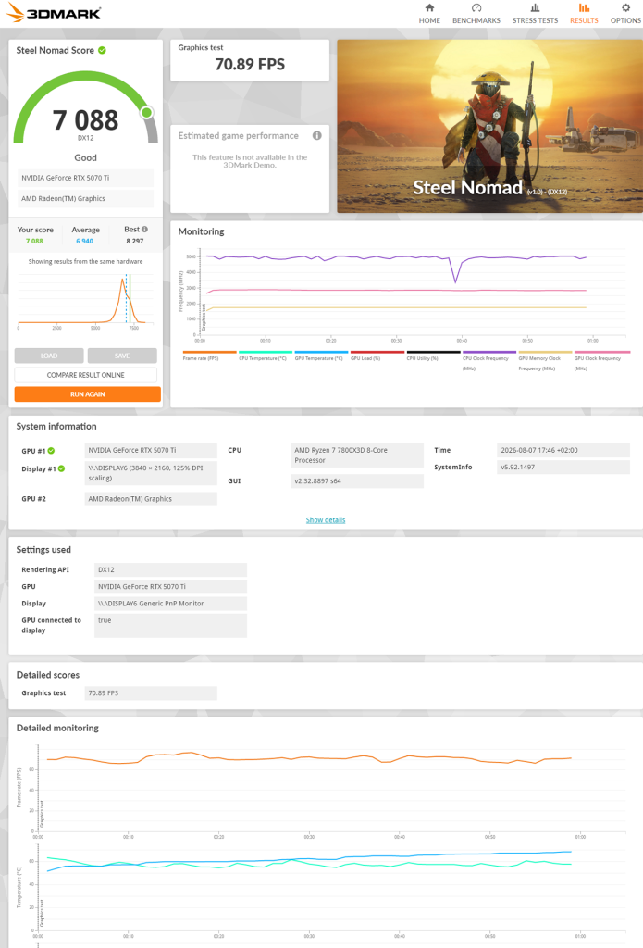Click the Your score value 7 088

tap(34, 241)
